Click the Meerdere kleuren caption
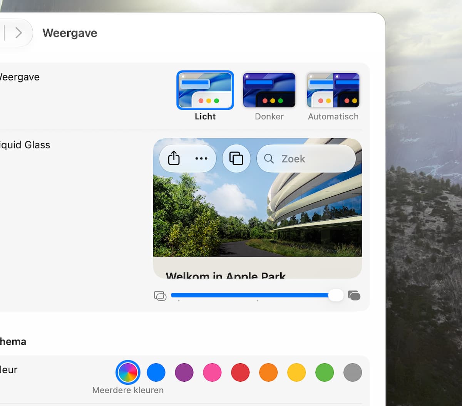462x406 pixels. (128, 390)
